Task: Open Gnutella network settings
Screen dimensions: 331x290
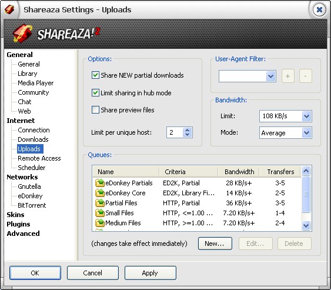Action: point(29,186)
